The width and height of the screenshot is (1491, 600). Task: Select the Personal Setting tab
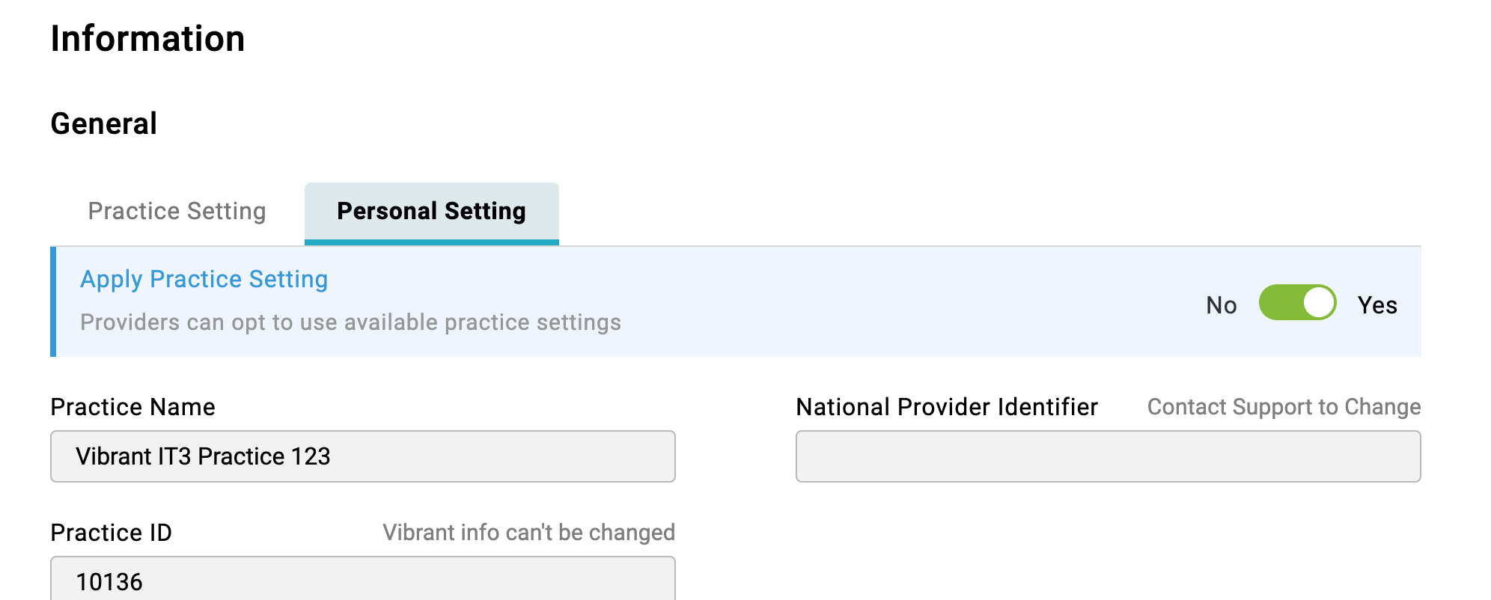point(431,211)
